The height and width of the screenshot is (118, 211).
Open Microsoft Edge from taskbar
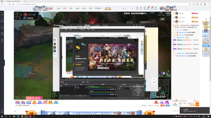coord(18,116)
